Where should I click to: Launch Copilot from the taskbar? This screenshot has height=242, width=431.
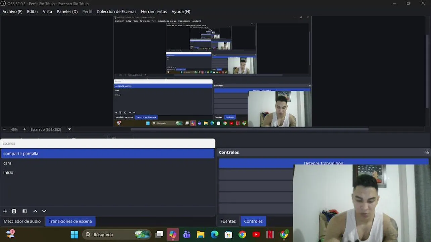(173, 234)
